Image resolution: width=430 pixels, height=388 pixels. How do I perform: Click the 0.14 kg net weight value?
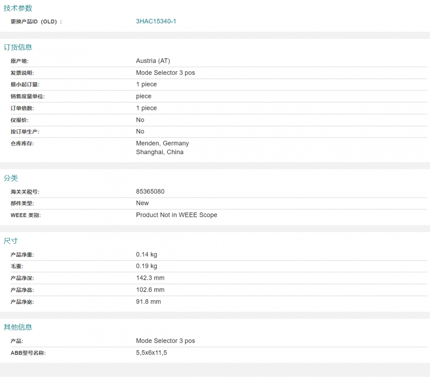(x=146, y=255)
